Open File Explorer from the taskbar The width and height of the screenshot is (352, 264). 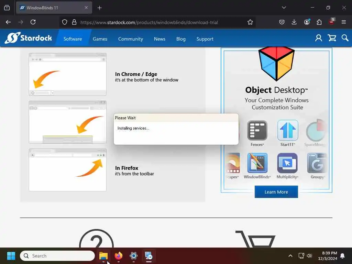tap(103, 256)
